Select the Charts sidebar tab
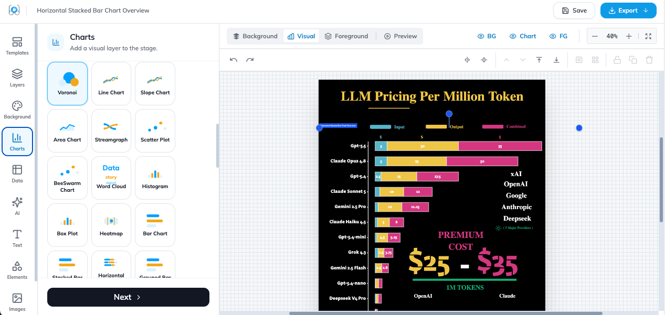665x315 pixels. coord(17,142)
